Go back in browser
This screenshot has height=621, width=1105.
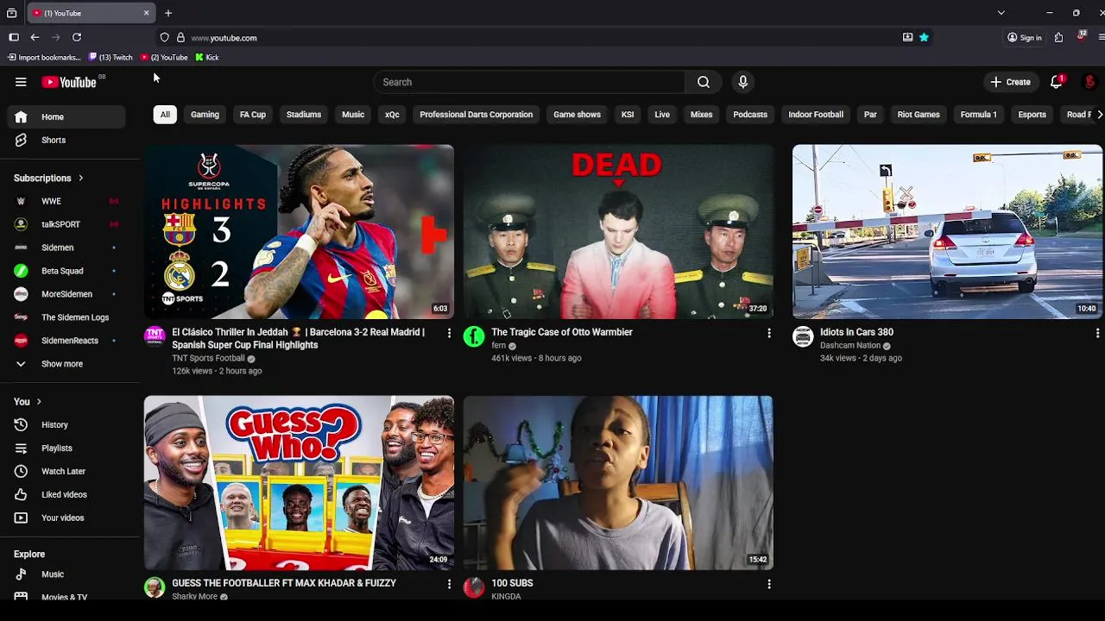pyautogui.click(x=35, y=37)
